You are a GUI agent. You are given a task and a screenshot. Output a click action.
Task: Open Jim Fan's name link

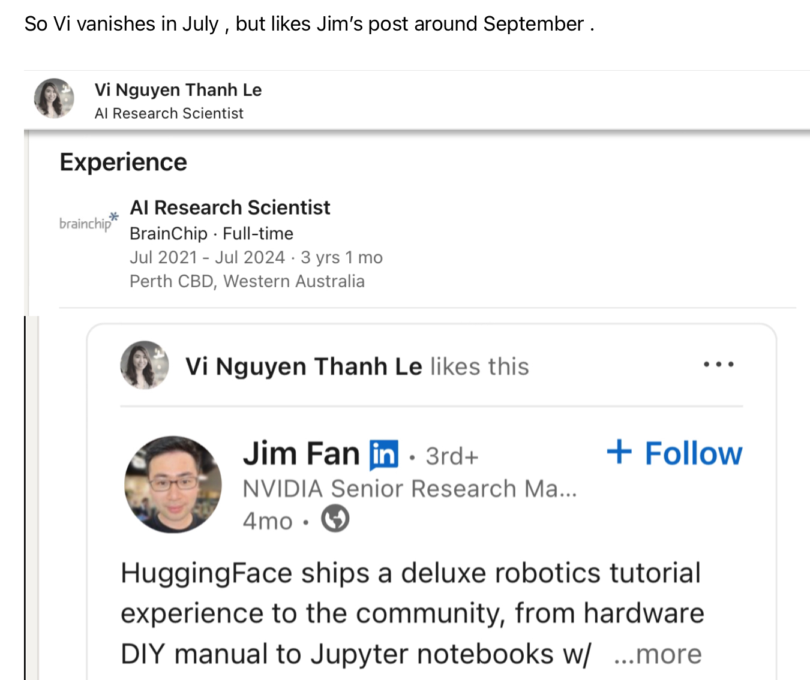(x=301, y=454)
